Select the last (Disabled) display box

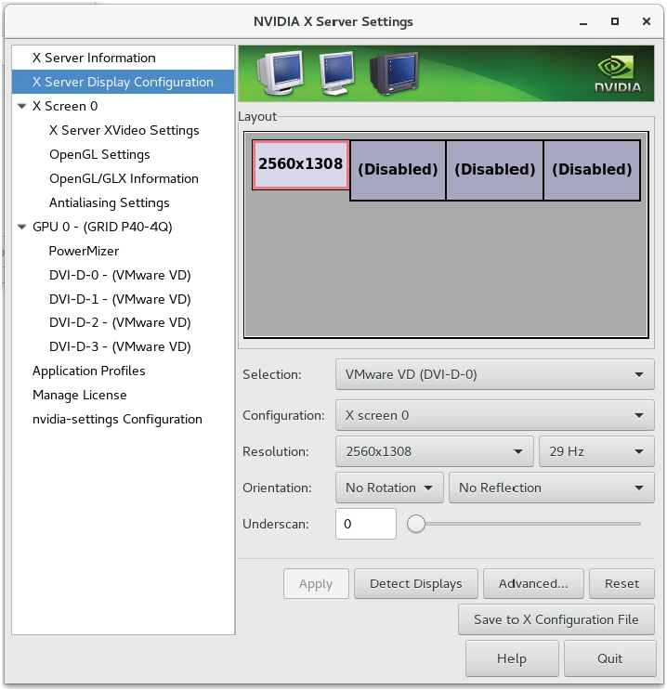click(x=592, y=170)
